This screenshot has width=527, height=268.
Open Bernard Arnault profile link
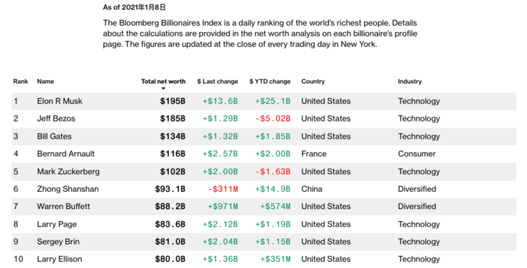point(66,154)
